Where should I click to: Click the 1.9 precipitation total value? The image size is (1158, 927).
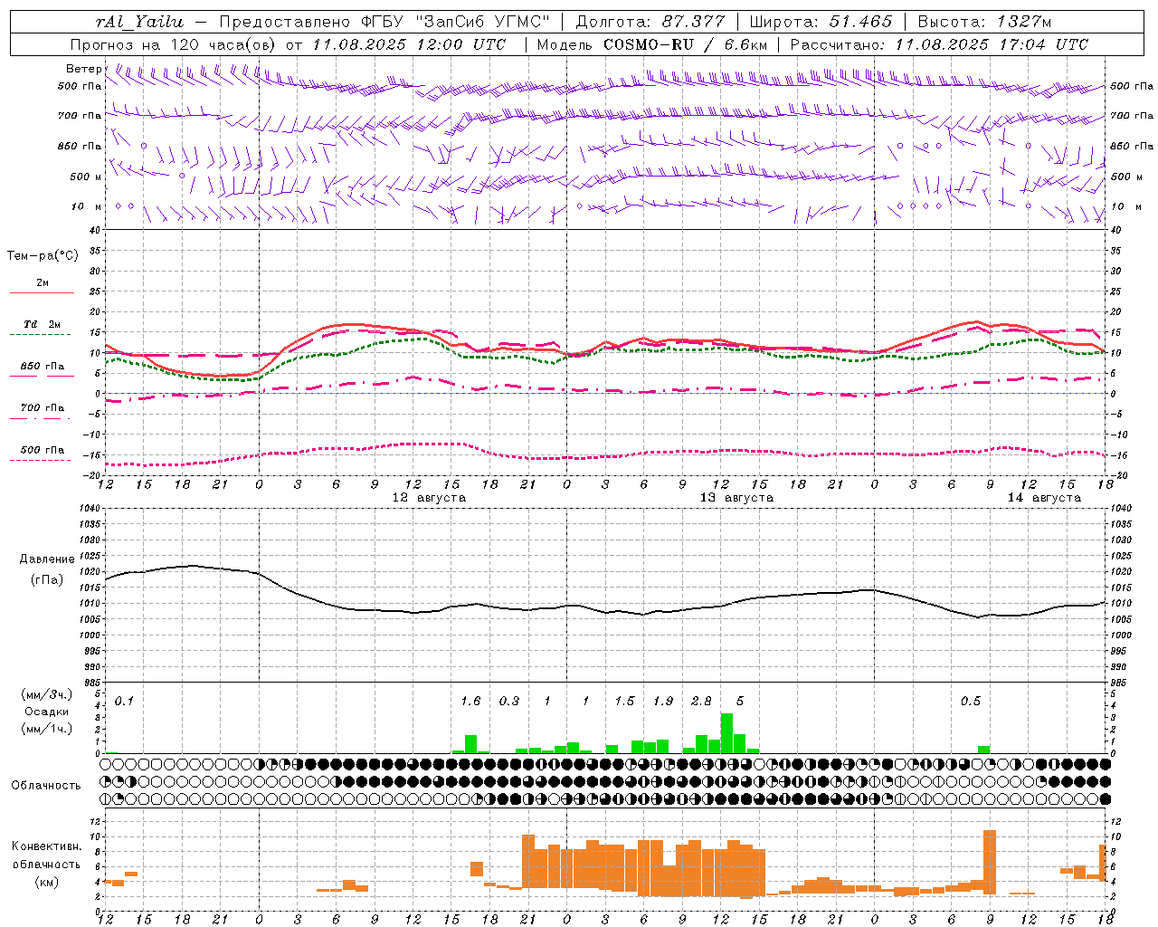pos(663,701)
